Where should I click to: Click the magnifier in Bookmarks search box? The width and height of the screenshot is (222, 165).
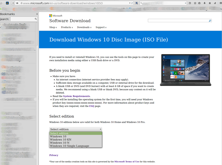pyautogui.click(x=36, y=19)
